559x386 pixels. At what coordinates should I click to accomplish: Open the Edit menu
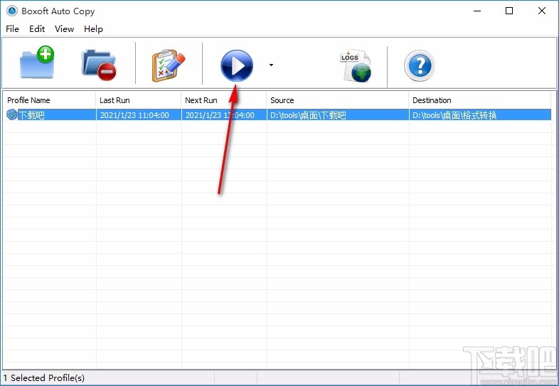[37, 29]
